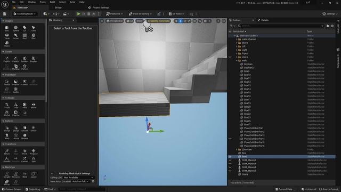The image size is (341, 192).
Task: Select the Torus shape tool
Action: pos(7,36)
